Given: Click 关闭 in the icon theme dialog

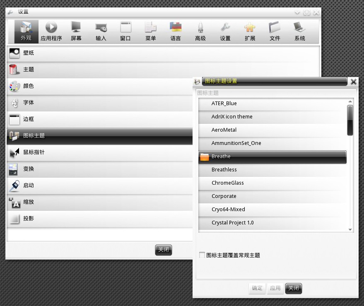Looking at the screenshot, I should pos(294,288).
